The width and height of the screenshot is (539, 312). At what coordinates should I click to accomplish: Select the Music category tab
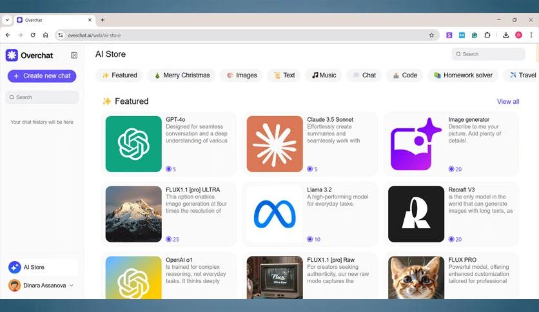[324, 75]
